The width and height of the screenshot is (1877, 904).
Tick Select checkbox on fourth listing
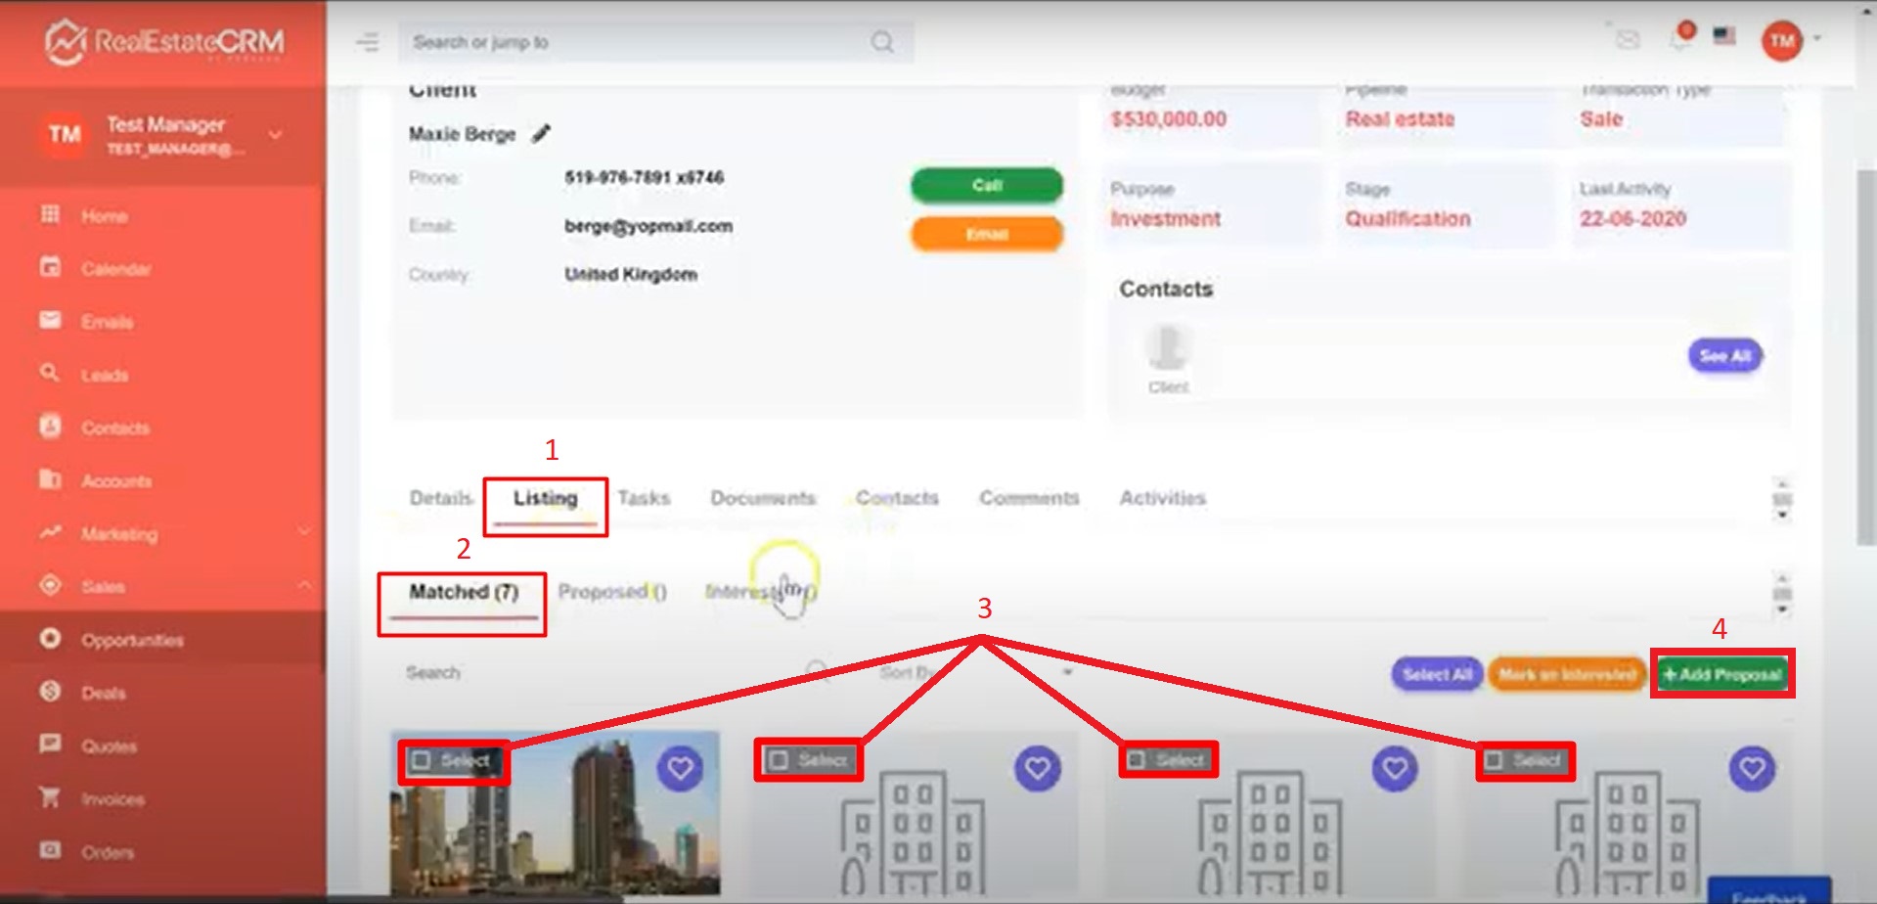pos(1494,760)
